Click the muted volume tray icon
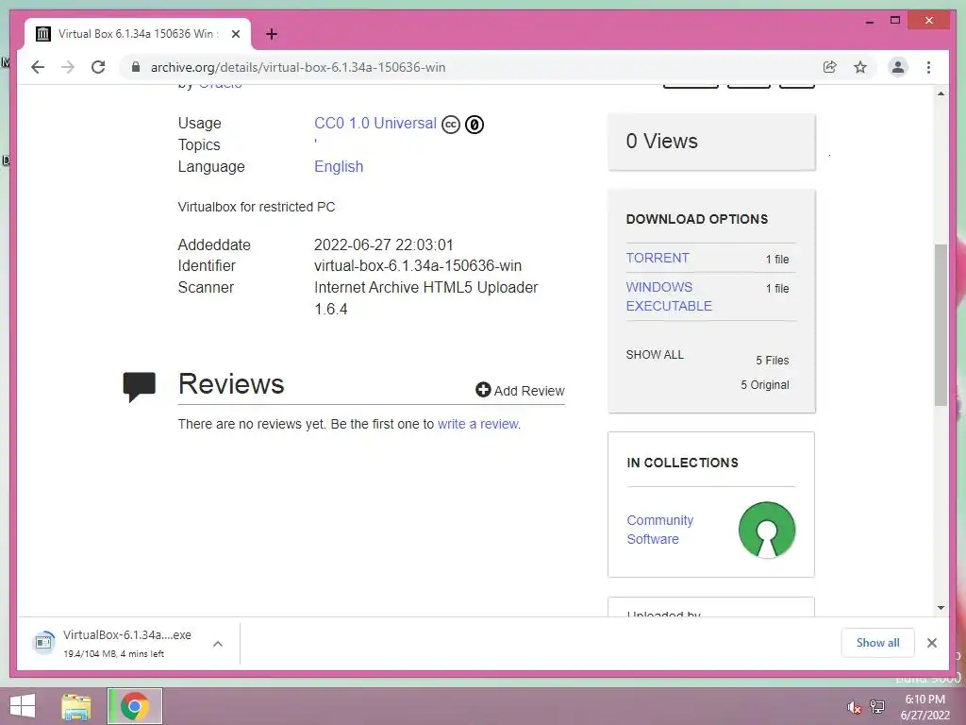The height and width of the screenshot is (725, 966). coord(853,707)
